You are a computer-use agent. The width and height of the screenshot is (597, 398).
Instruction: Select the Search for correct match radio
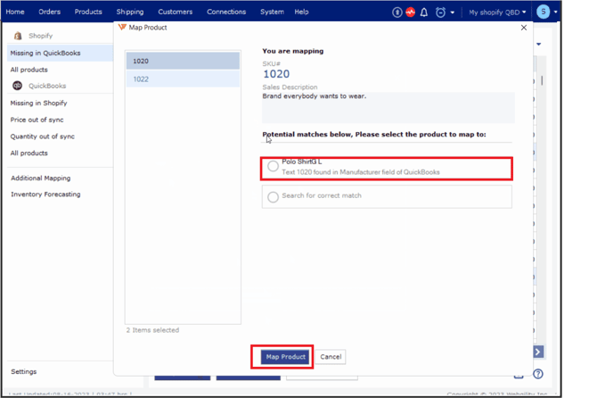273,196
